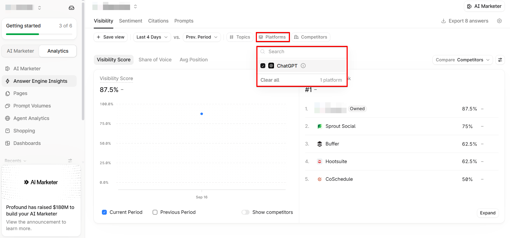Click the AI Marketer button at top right
This screenshot has height=238, width=510.
484,6
